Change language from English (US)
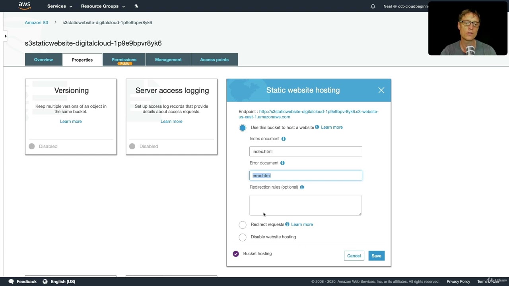The image size is (509, 286). pos(63,282)
